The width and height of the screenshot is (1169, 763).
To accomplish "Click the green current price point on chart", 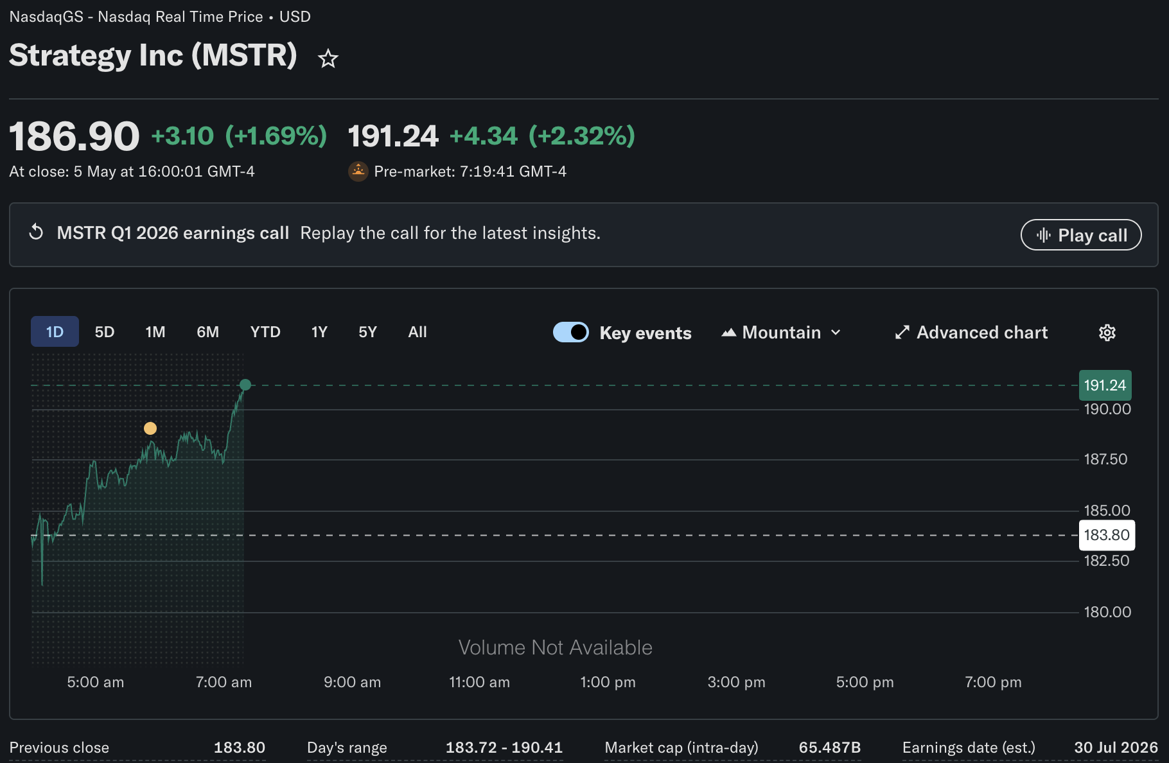I will [x=245, y=385].
